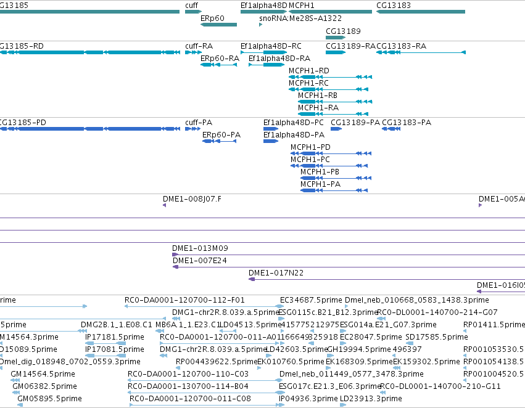
Task: Click the CG13183 gene label
Action: pyautogui.click(x=394, y=6)
